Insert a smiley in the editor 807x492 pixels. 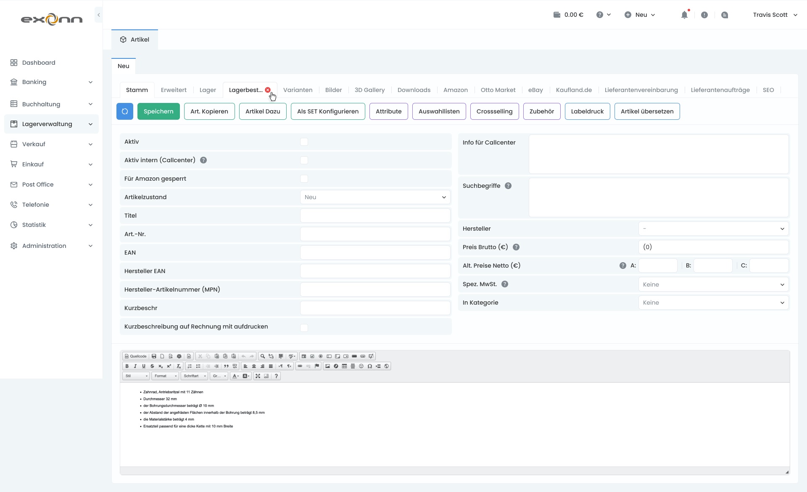pos(361,366)
